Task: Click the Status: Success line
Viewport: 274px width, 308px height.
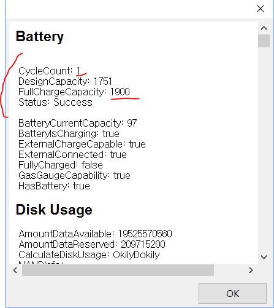Action: pos(55,102)
